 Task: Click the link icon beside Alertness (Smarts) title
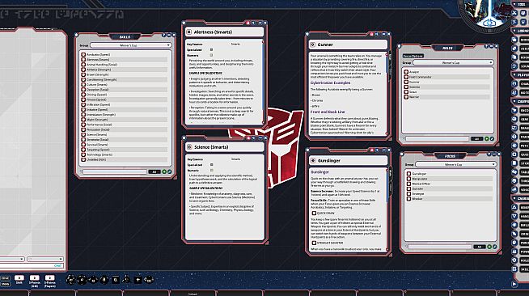pos(189,32)
